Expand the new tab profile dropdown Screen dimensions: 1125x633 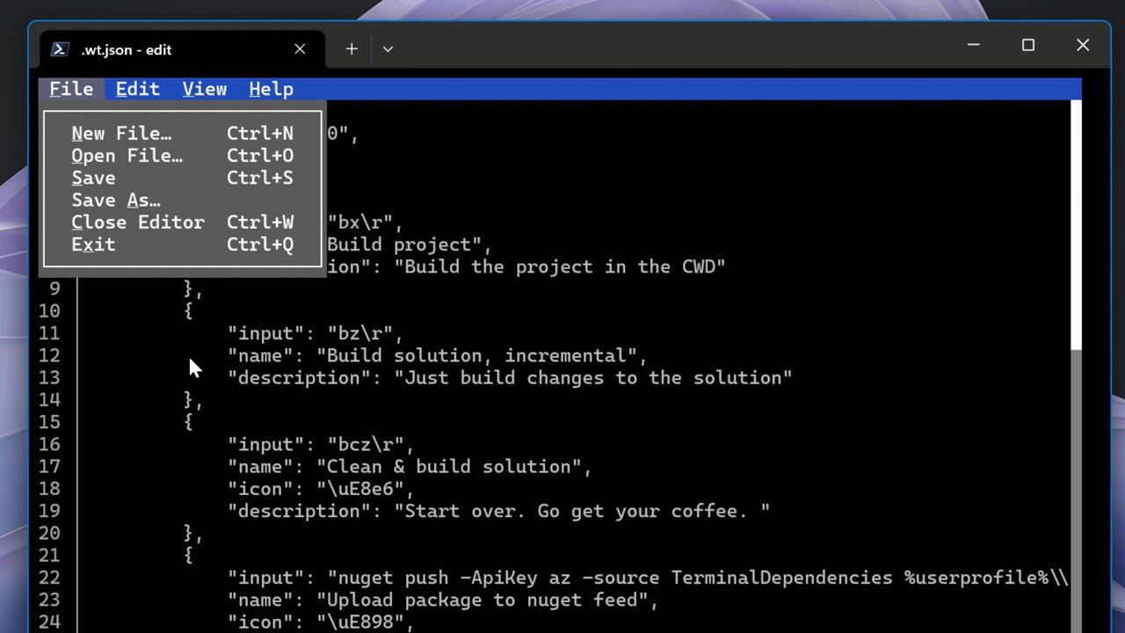pos(388,49)
